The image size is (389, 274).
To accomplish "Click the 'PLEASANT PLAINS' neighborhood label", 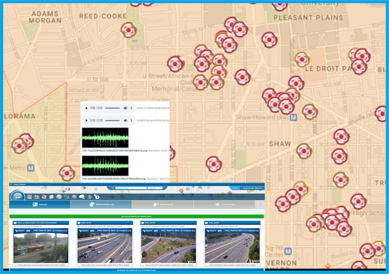I will click(x=308, y=18).
